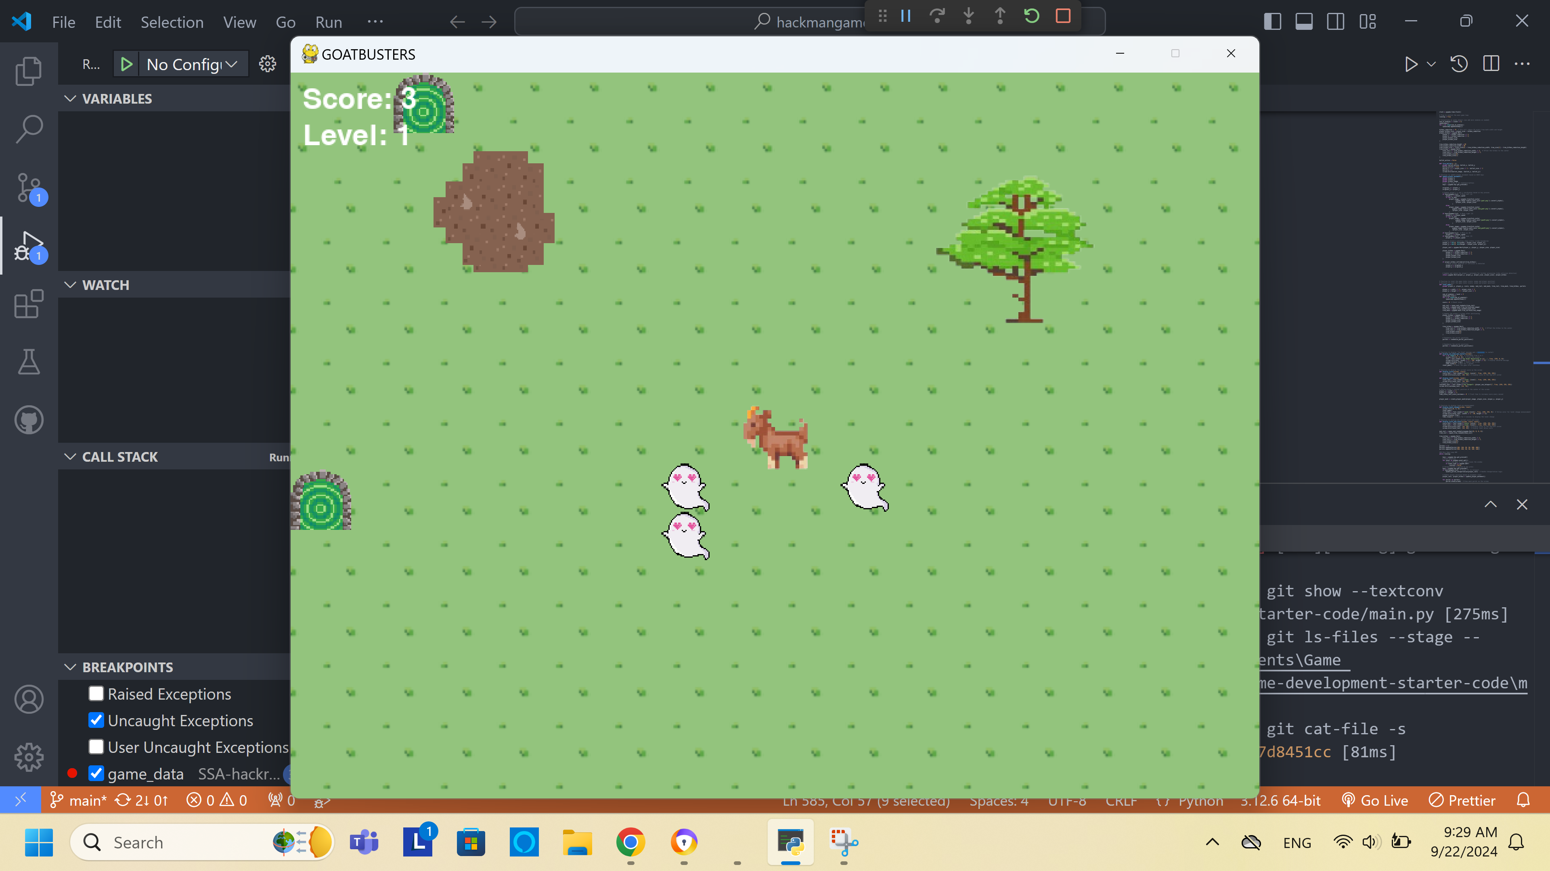
Task: Open the Extensions view icon
Action: click(x=28, y=304)
